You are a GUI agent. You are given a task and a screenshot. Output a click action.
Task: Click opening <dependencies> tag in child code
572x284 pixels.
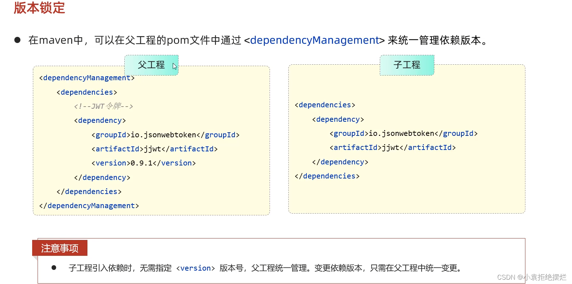325,105
